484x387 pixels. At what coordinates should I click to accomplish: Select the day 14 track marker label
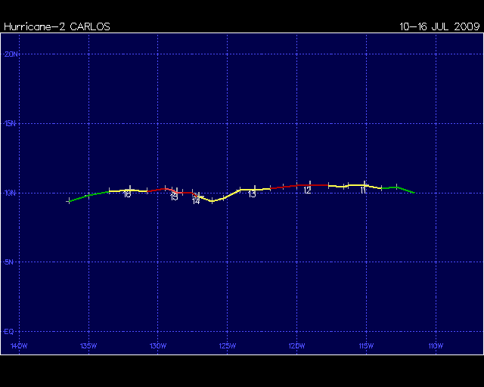pyautogui.click(x=196, y=201)
